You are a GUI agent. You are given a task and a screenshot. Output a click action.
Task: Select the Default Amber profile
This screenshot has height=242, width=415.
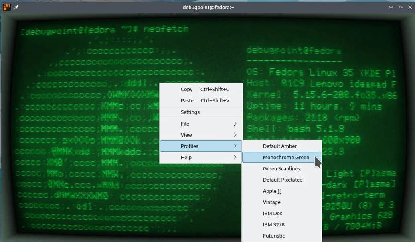click(x=280, y=146)
